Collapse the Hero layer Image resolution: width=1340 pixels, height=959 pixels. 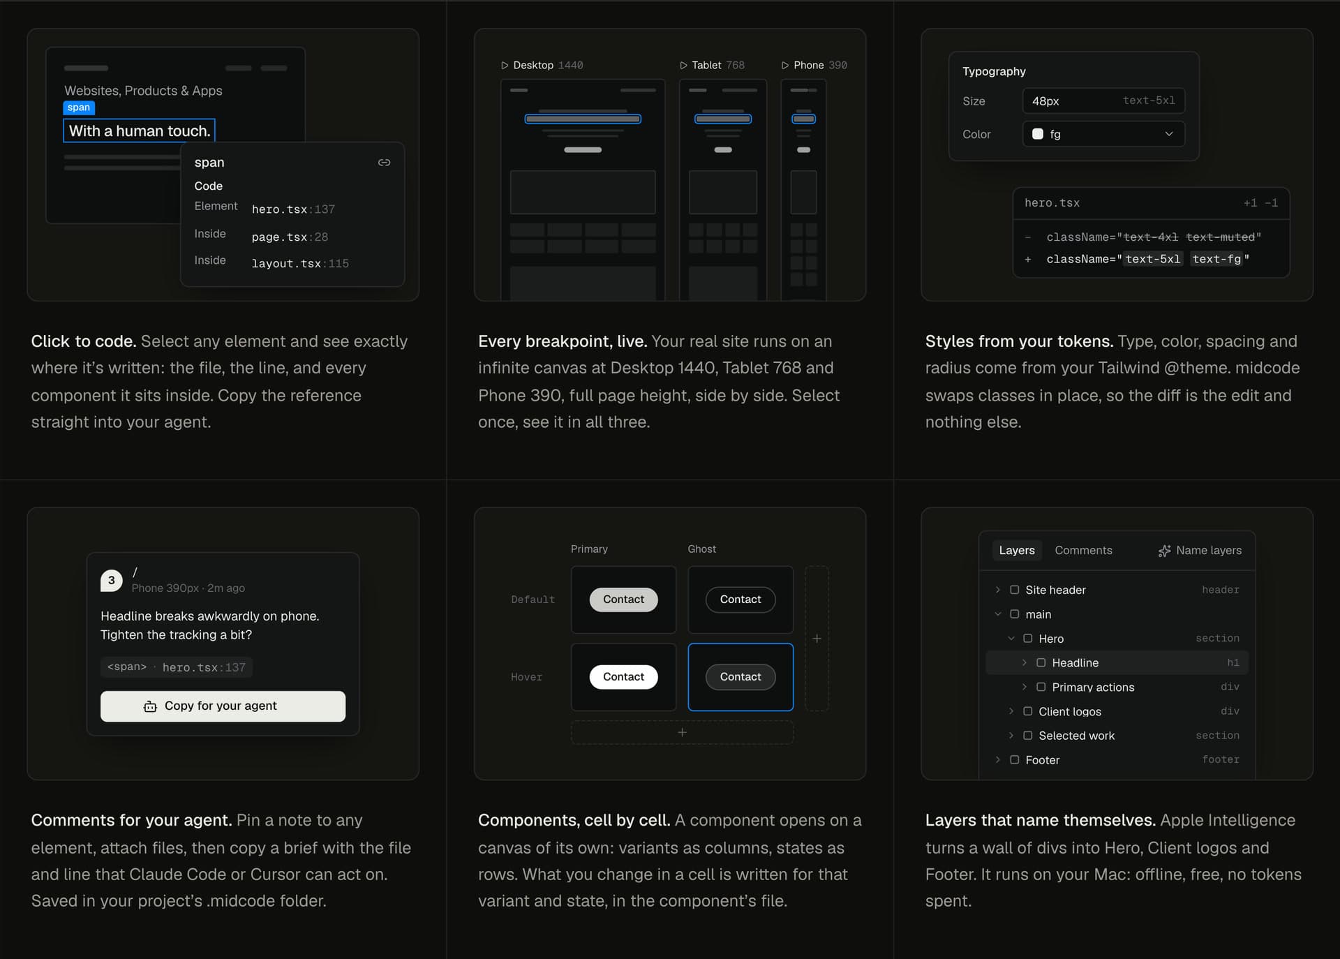coord(1011,639)
